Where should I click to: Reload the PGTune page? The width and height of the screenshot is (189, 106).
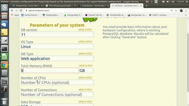pyautogui.click(x=21, y=11)
